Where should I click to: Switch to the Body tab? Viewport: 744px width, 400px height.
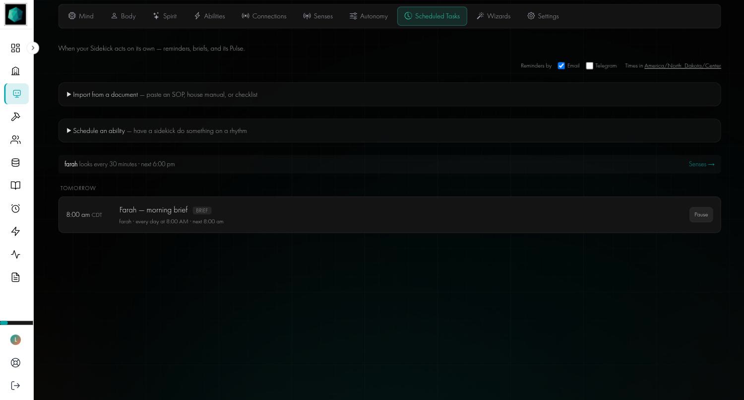pyautogui.click(x=123, y=16)
